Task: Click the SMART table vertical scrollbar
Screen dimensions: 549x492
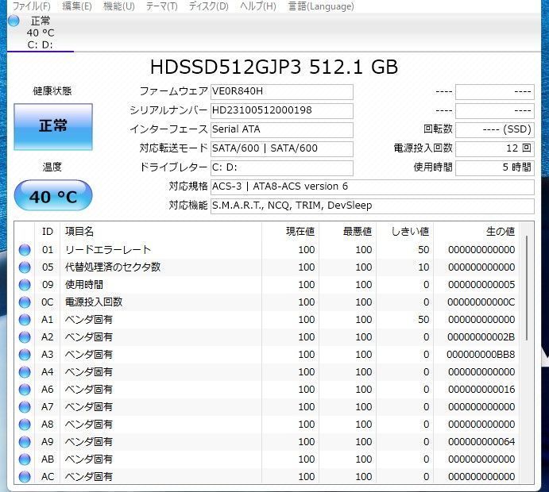Action: click(x=527, y=288)
